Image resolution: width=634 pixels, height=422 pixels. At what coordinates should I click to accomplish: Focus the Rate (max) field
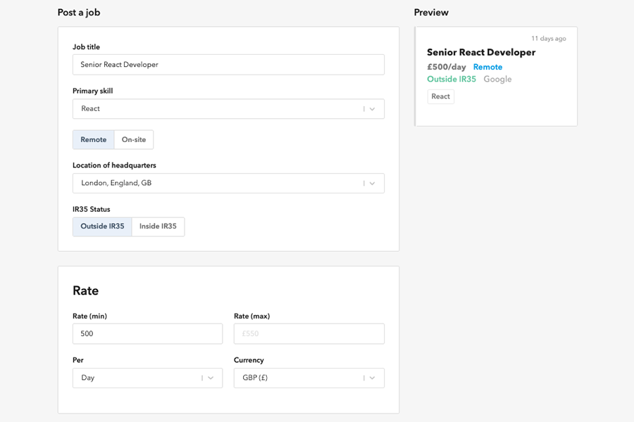tap(309, 334)
